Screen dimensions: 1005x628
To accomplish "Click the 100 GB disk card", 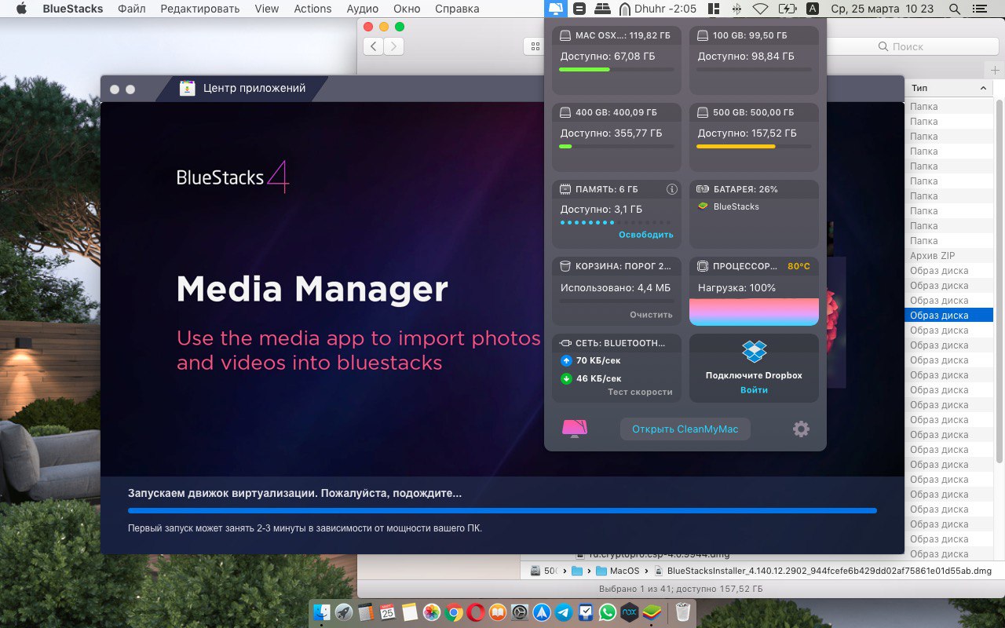I will click(x=754, y=61).
